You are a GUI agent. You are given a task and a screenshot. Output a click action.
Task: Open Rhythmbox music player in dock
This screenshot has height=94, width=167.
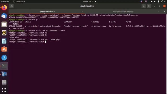click(x=4, y=33)
